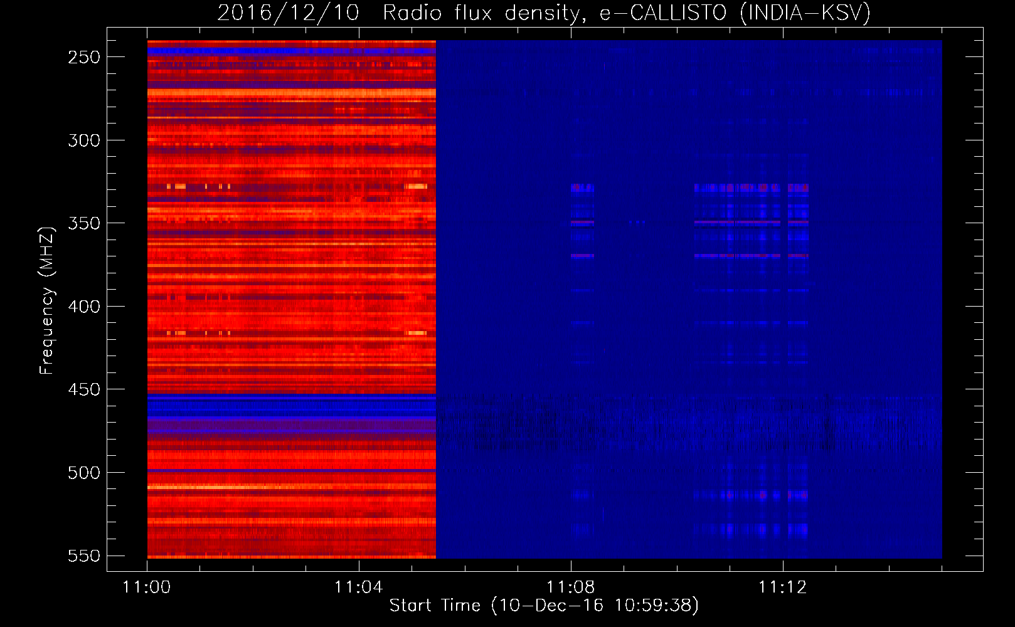The height and width of the screenshot is (627, 1015).
Task: Click the plot title '2016/12/10 Radio flux density, e-CALLISTO (INDIA-KSV)'
Action: click(544, 13)
